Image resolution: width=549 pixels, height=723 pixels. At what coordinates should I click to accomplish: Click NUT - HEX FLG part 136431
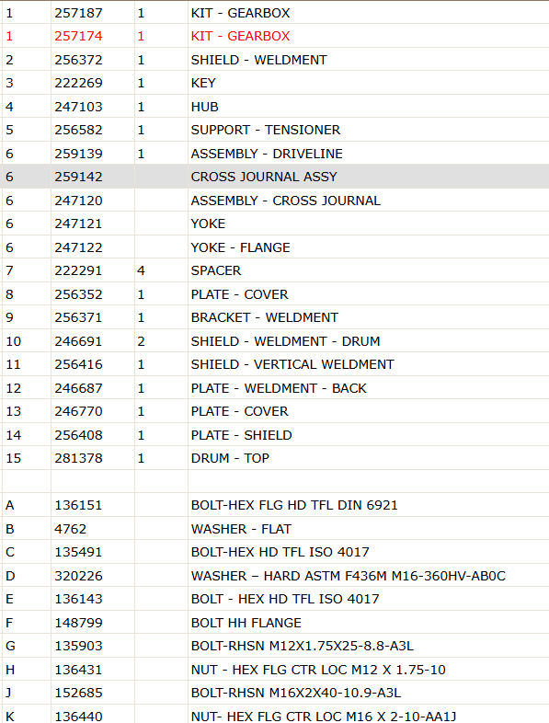point(78,670)
